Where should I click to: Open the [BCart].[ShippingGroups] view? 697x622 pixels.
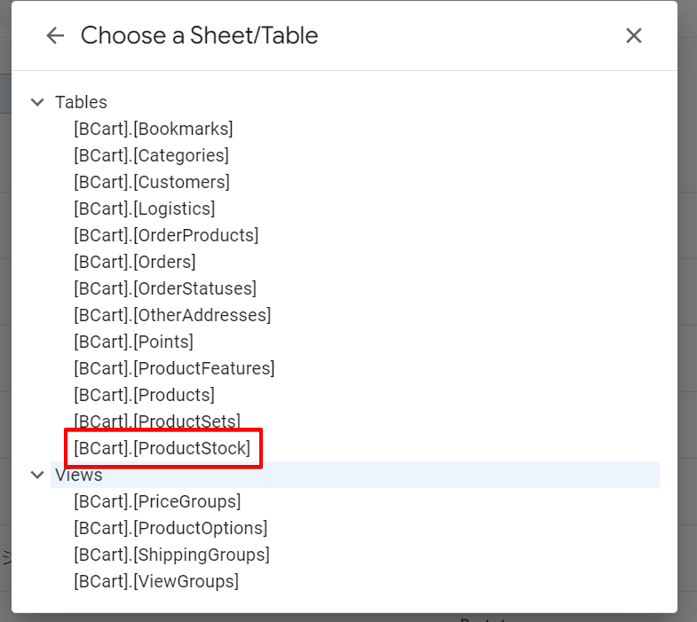pyautogui.click(x=171, y=555)
